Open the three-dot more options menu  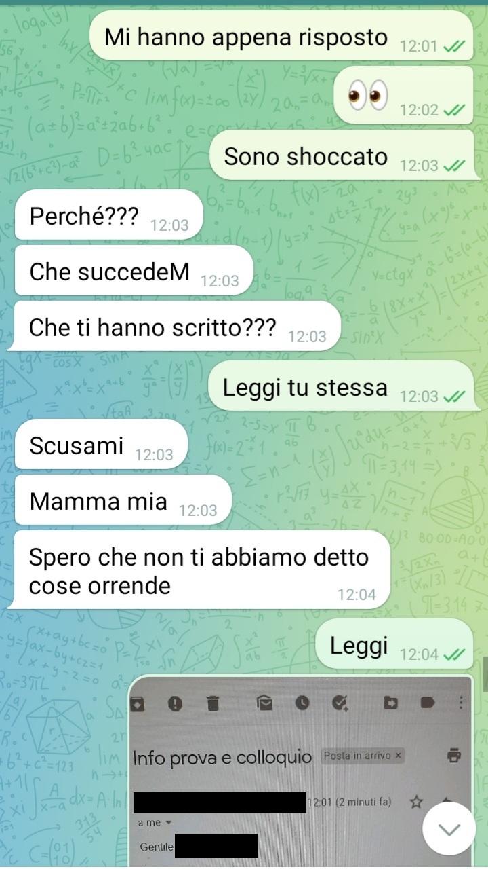coord(462,703)
